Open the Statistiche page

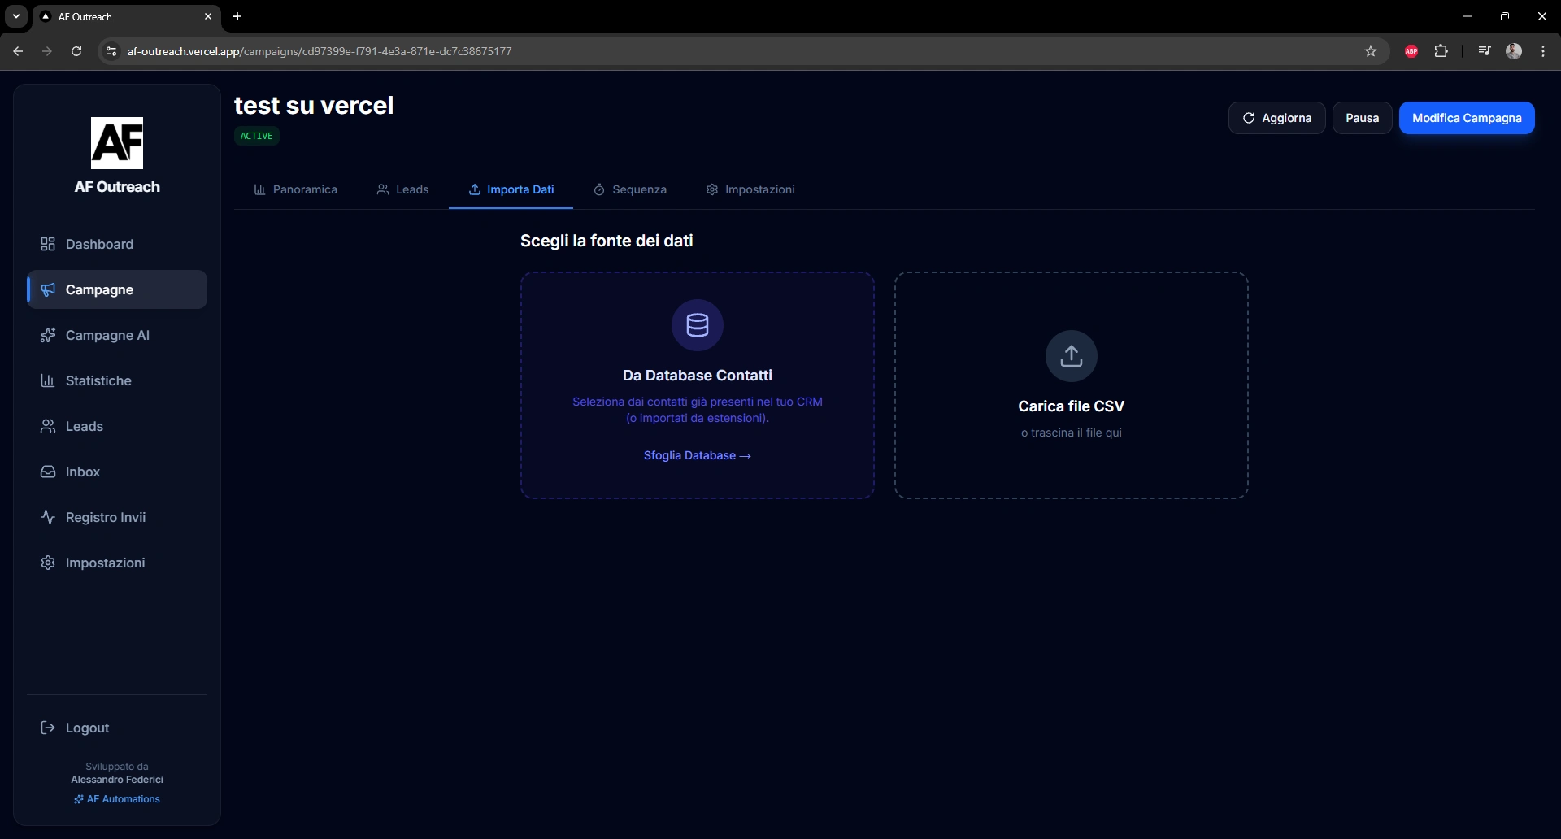click(x=117, y=380)
